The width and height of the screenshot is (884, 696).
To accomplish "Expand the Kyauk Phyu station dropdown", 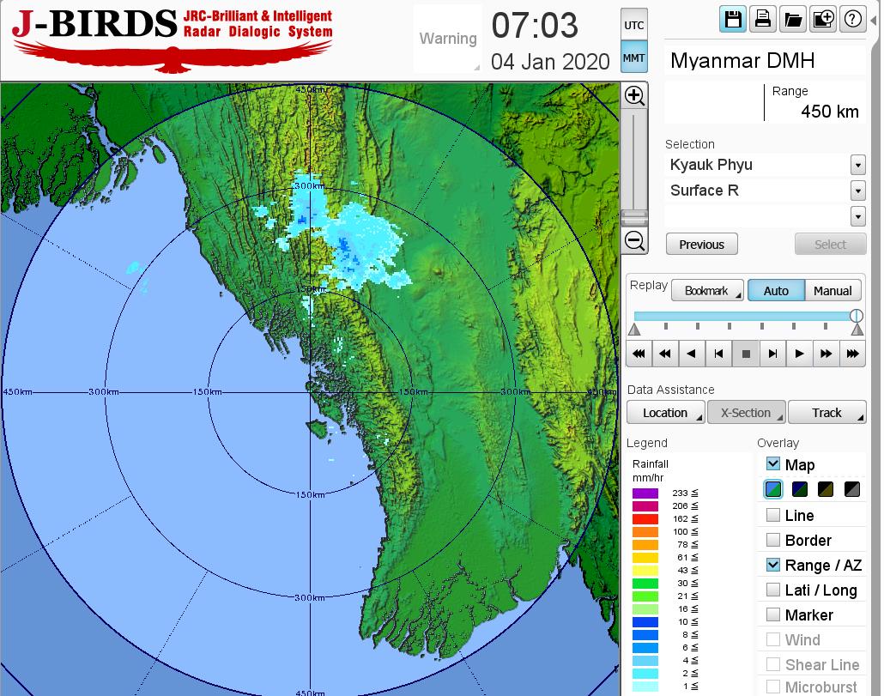I will (857, 165).
